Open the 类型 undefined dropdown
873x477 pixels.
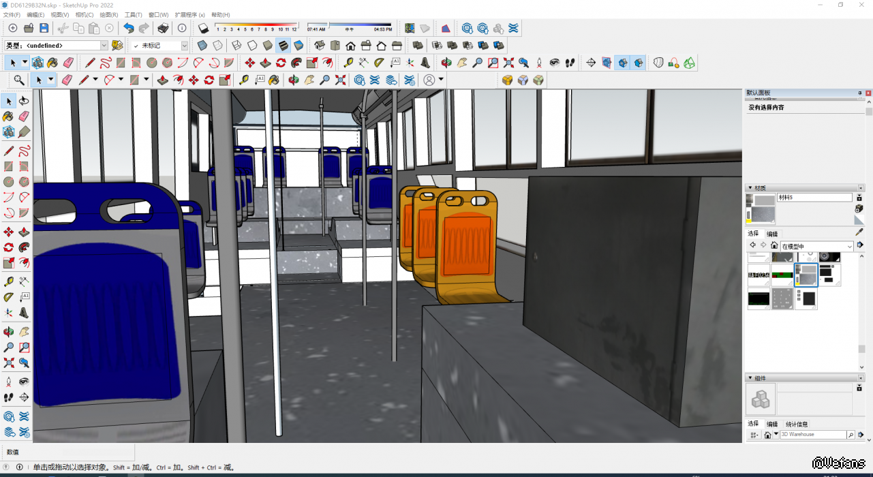coord(104,46)
